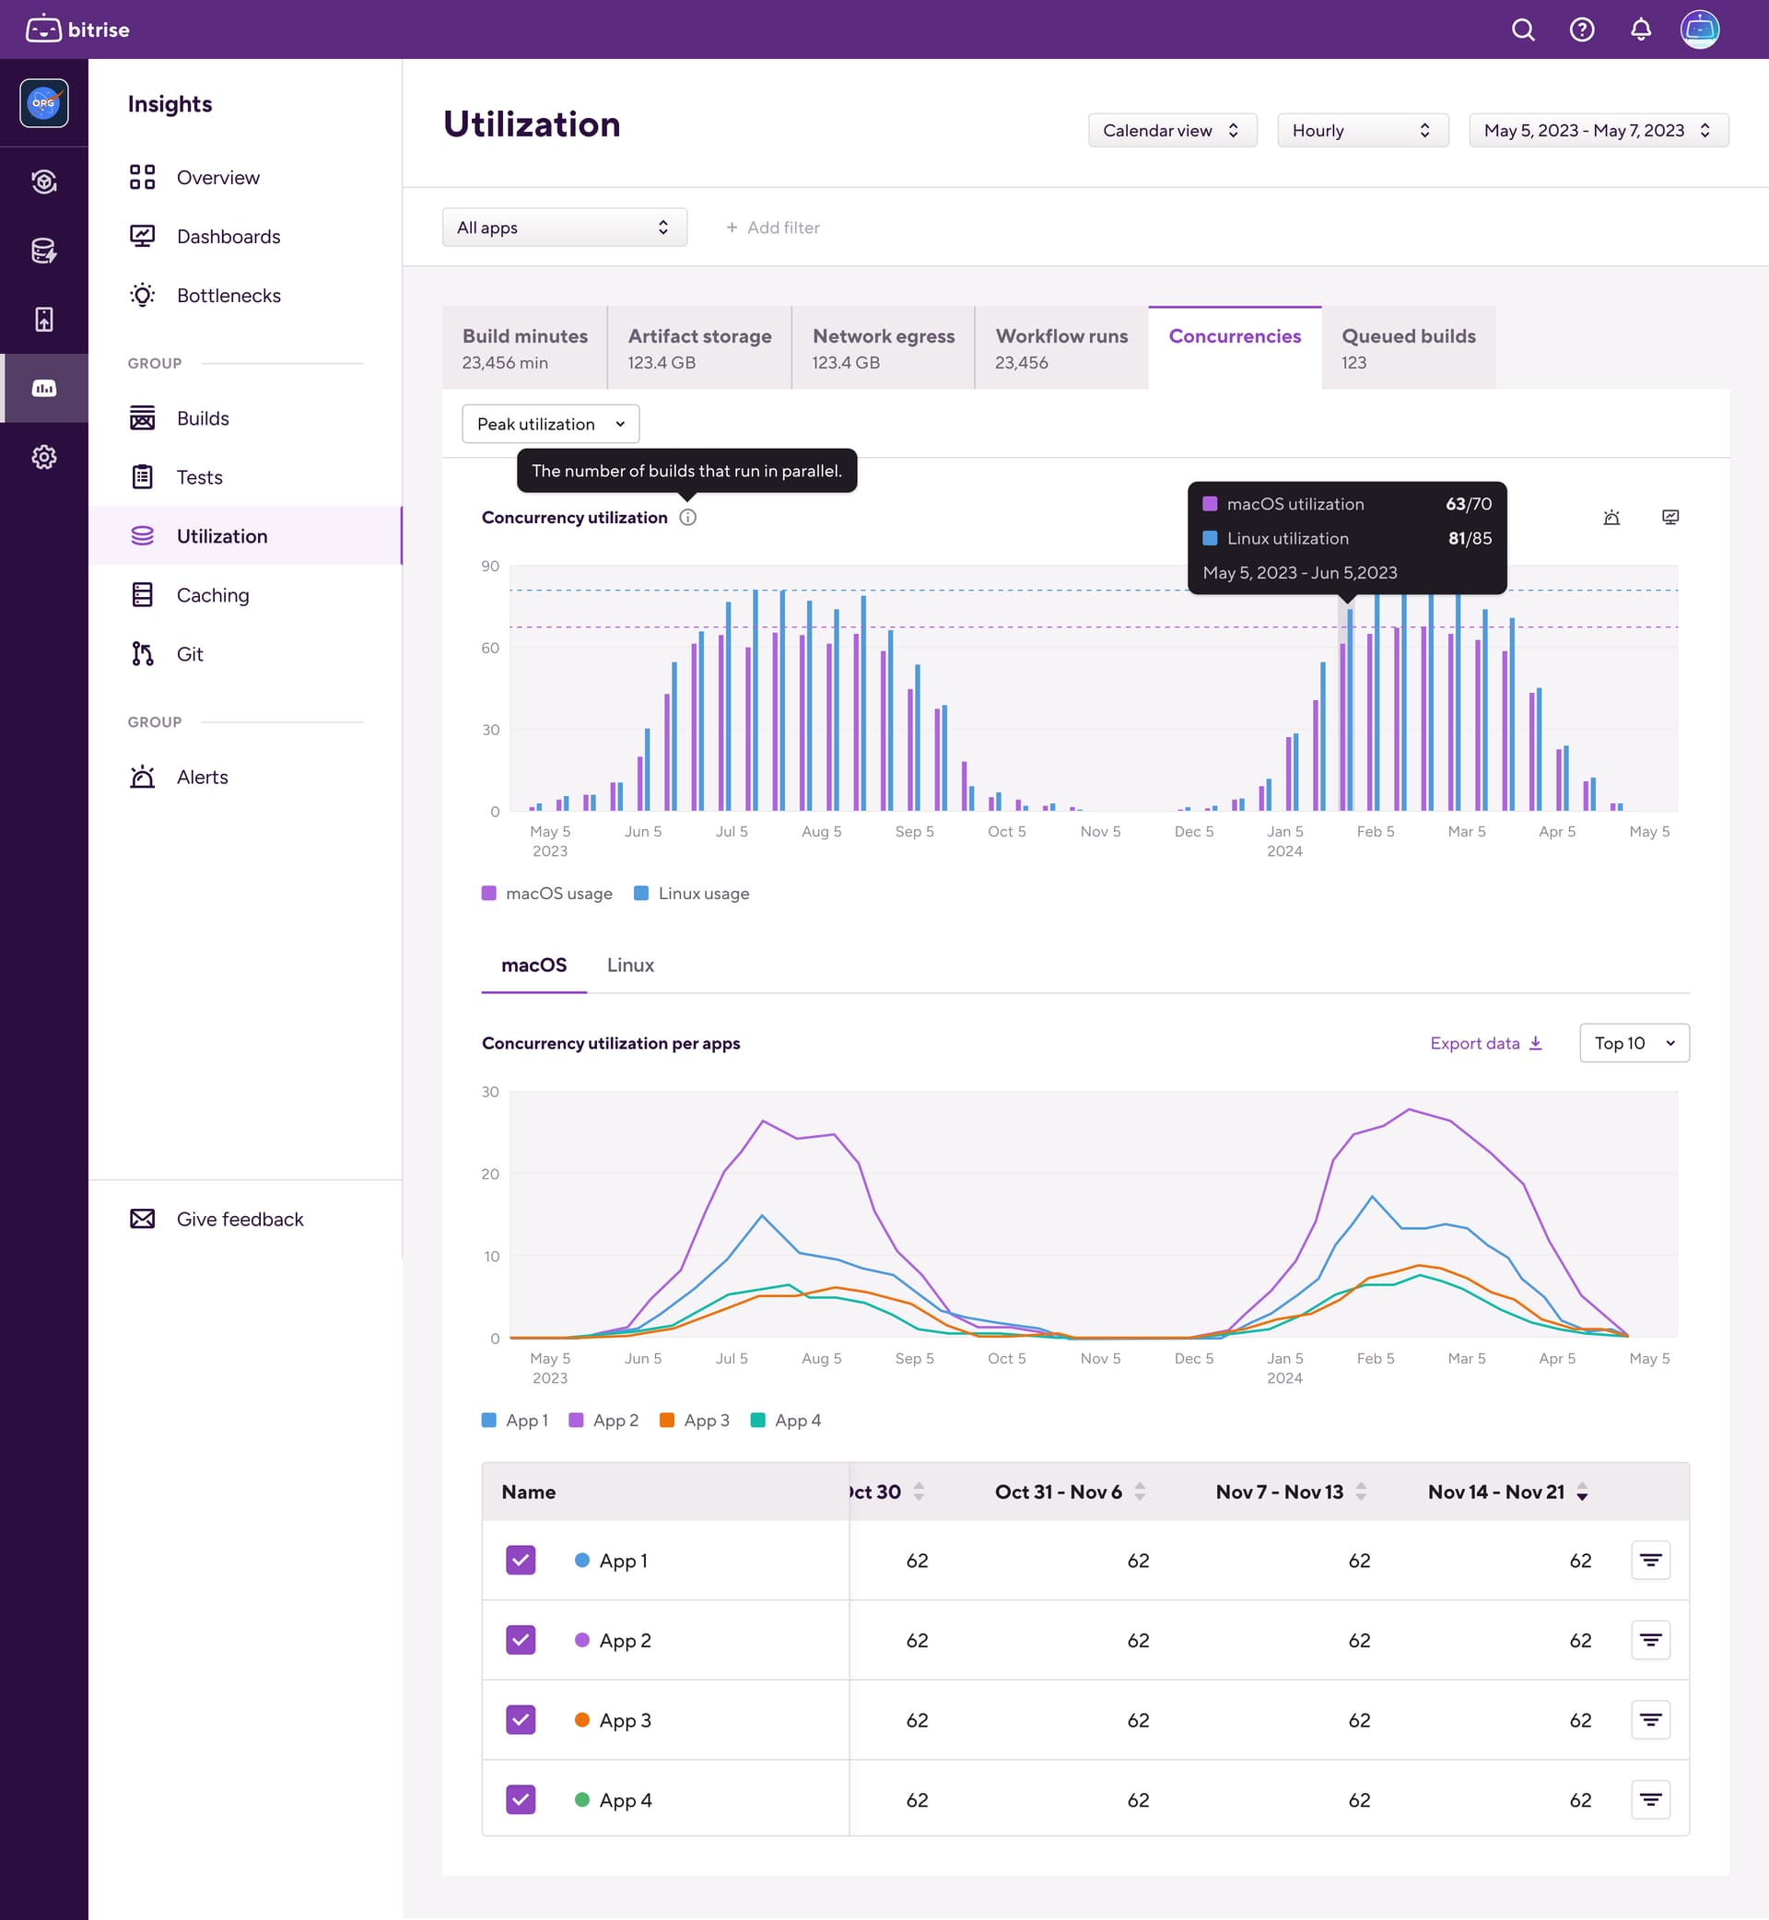Image resolution: width=1769 pixels, height=1920 pixels.
Task: Click the macOS usage legend swatch
Action: coord(489,893)
